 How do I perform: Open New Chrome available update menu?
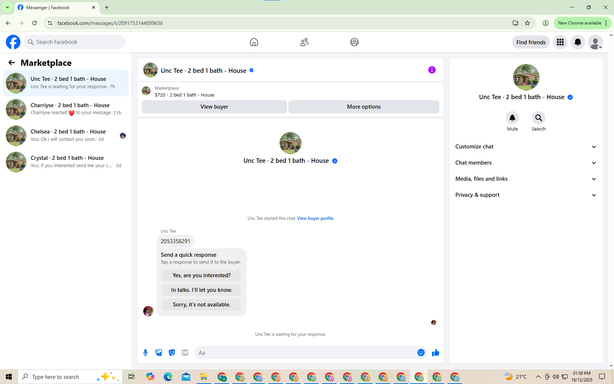pos(583,23)
